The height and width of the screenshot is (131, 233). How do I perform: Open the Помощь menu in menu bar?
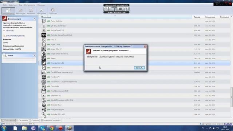[41, 5]
